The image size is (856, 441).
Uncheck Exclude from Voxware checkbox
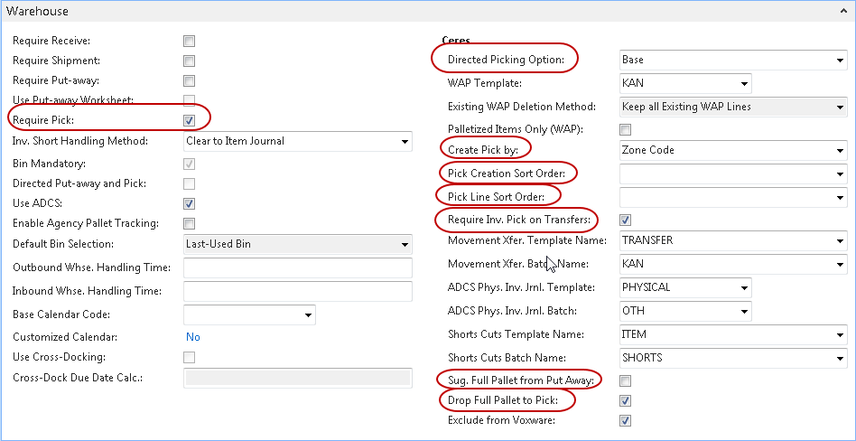pyautogui.click(x=626, y=420)
